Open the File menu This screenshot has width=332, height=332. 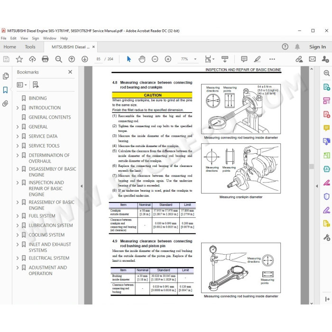click(x=4, y=38)
